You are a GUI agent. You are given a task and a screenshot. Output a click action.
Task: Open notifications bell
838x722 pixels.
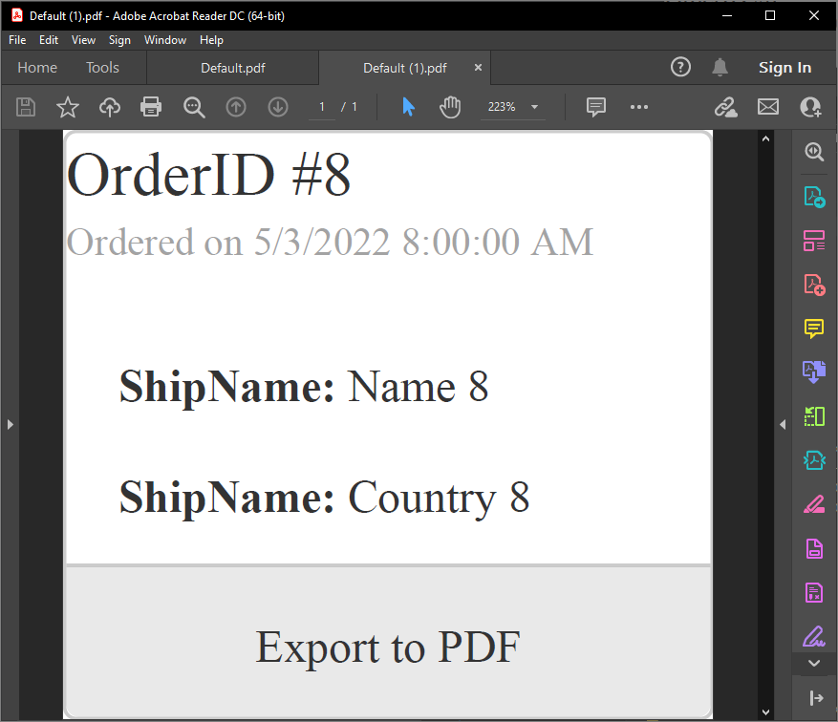coord(720,67)
